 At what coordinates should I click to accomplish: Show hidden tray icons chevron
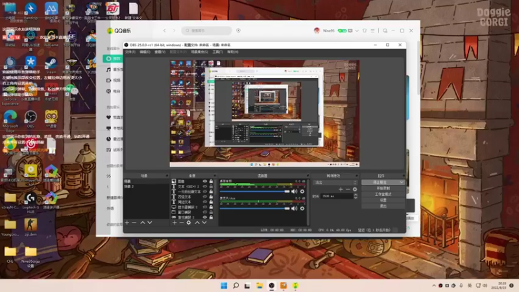434,286
